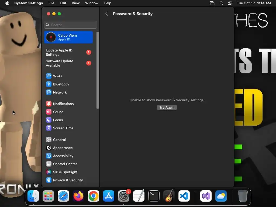Launch Safari from the Dock

coord(63,196)
